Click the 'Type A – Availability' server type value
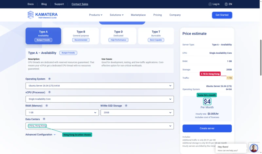The image size is (262, 154). point(222,45)
